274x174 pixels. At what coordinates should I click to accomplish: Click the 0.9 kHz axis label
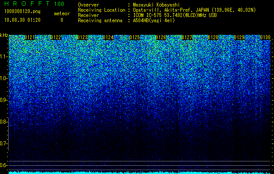click(3, 100)
